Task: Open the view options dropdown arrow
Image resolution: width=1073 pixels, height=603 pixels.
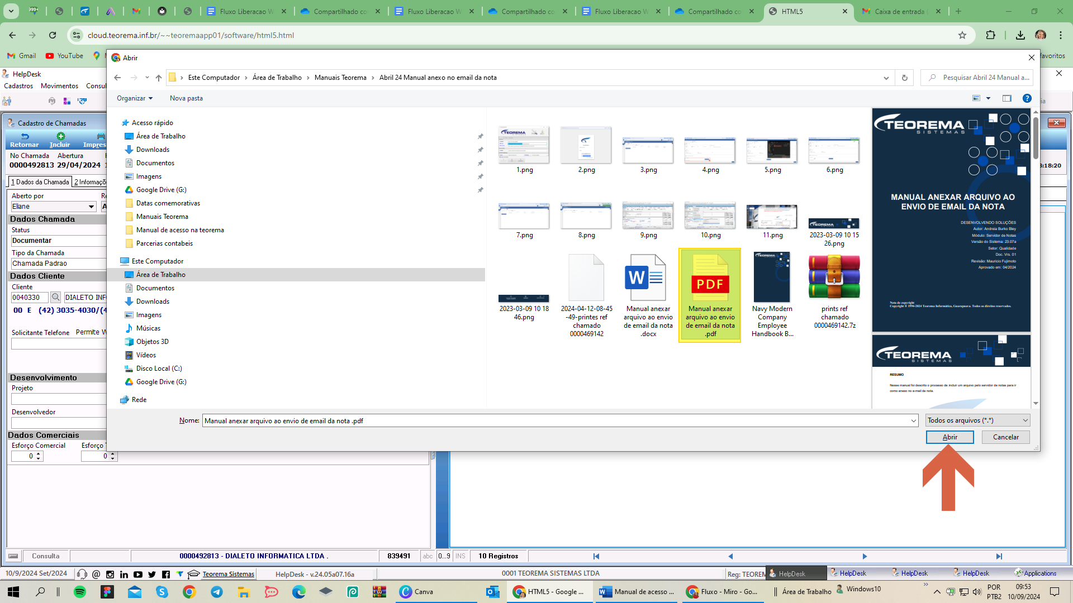Action: (x=989, y=98)
